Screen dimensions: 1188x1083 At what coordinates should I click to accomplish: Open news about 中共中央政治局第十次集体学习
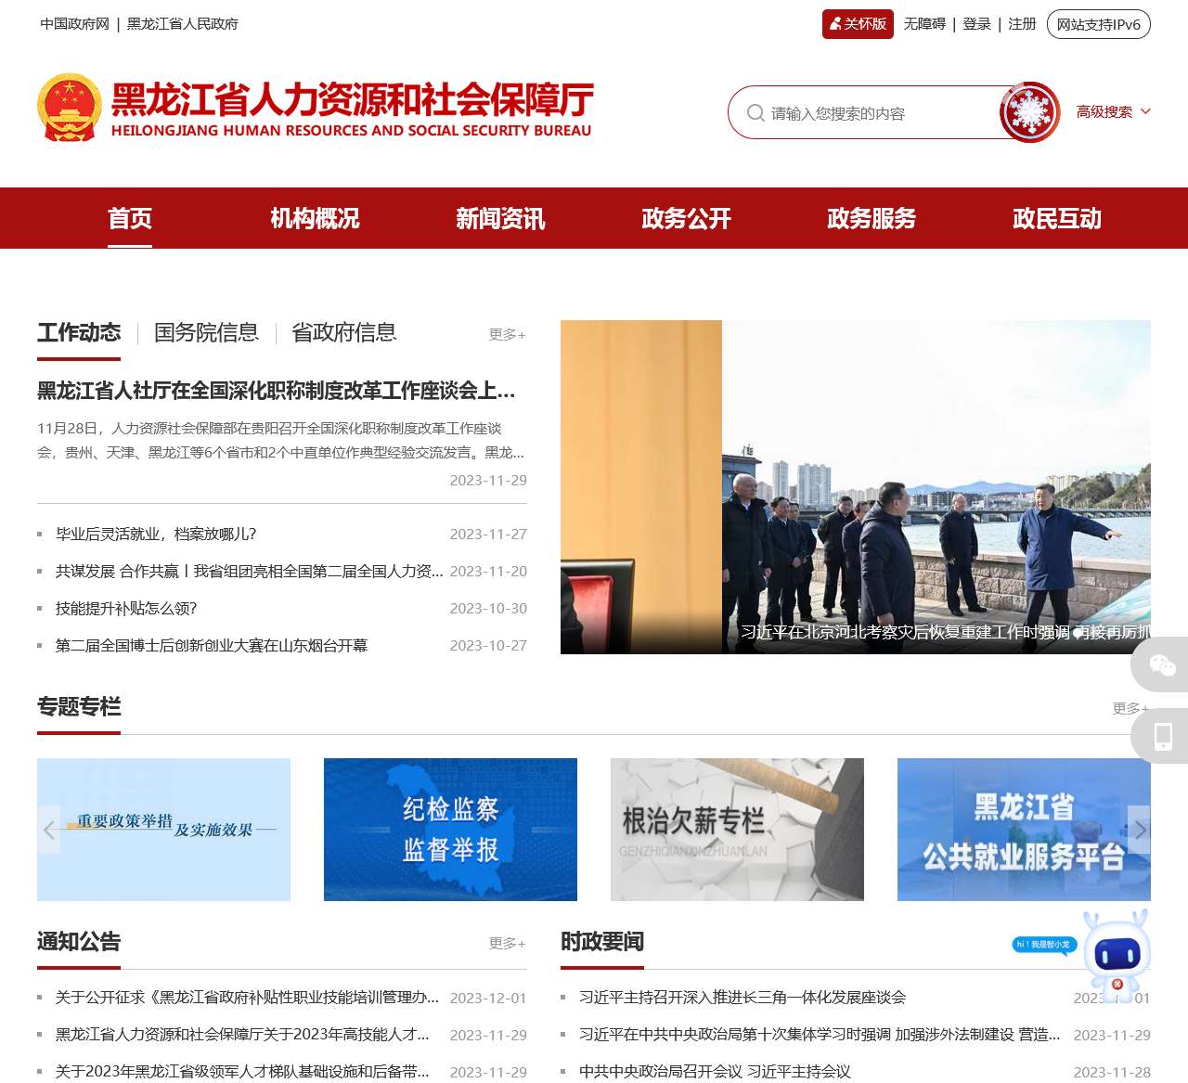820,1035
